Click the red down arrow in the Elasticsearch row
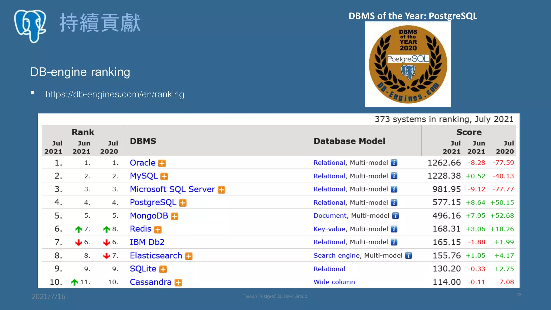Image resolution: width=551 pixels, height=310 pixels. click(x=106, y=256)
